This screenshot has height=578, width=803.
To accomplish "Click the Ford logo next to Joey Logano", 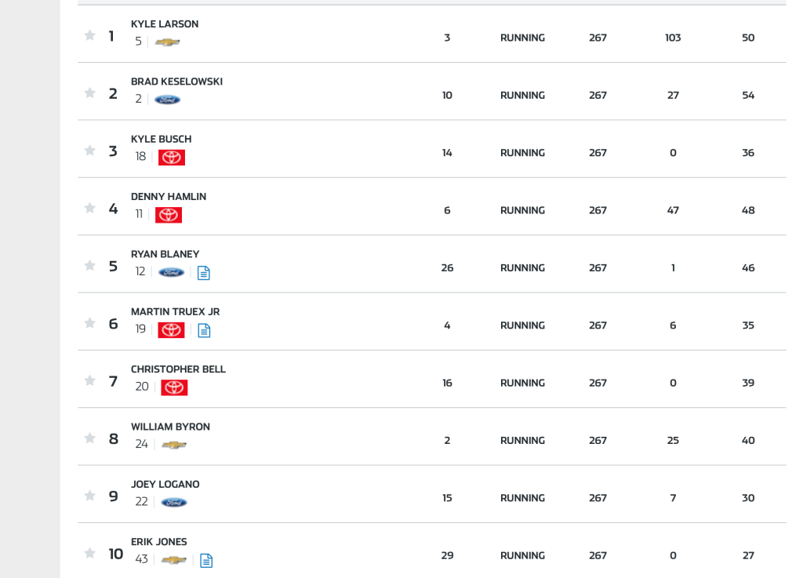I will tap(174, 503).
